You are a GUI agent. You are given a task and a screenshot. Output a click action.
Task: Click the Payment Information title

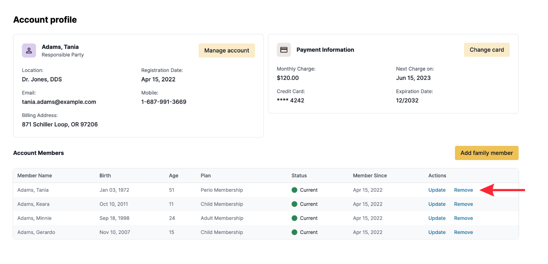[x=325, y=50]
